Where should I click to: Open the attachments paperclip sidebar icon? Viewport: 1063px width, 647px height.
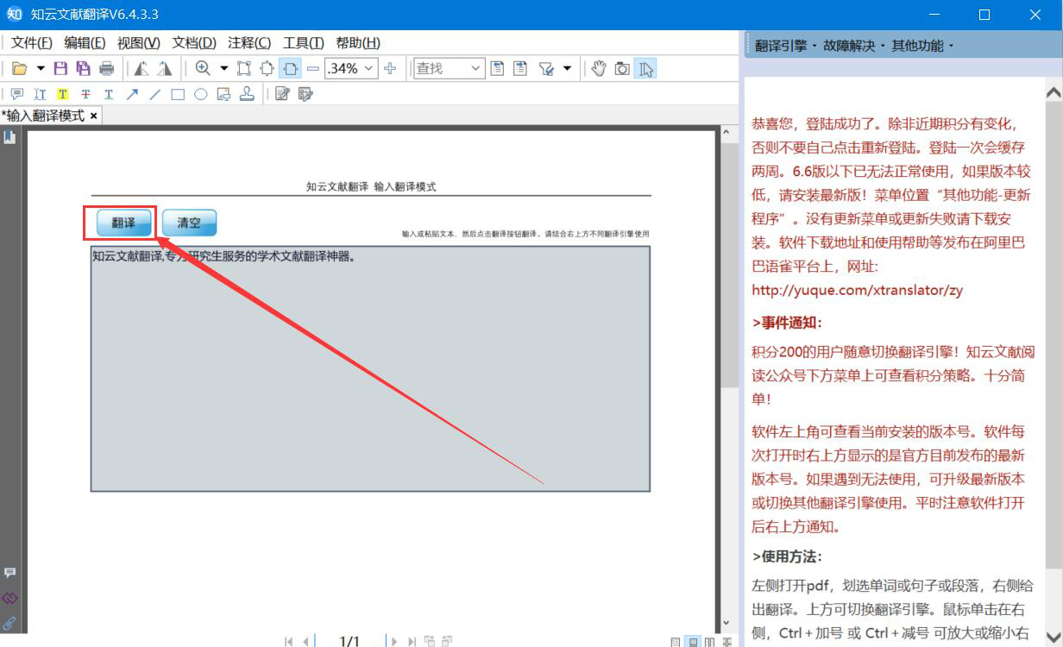click(9, 622)
